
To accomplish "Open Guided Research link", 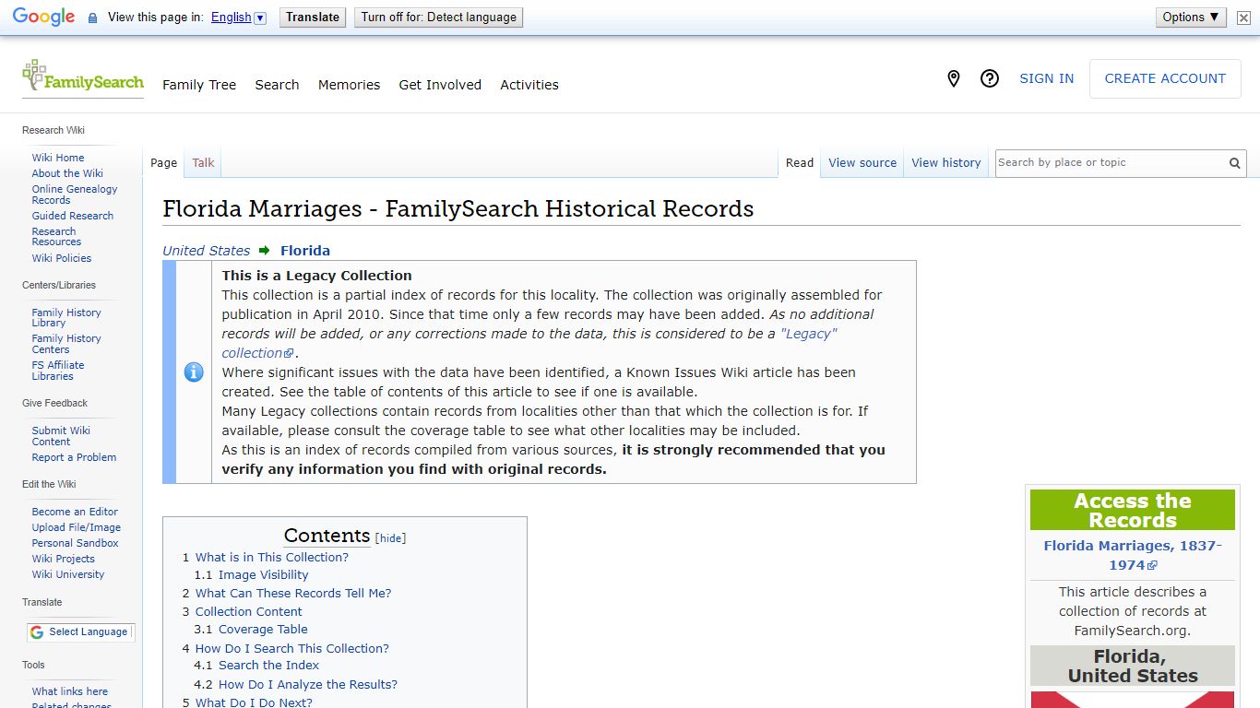I will tap(73, 216).
